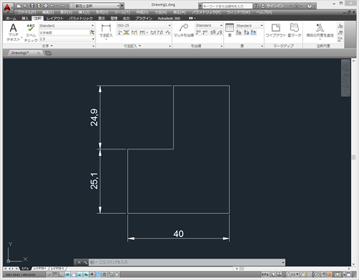The image size is (359, 280).
Task: Select the 雲マーク revision cloud tool
Action: [294, 30]
